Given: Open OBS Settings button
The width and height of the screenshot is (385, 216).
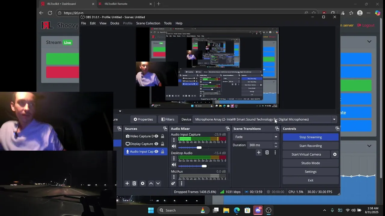Looking at the screenshot, I should tap(310, 172).
